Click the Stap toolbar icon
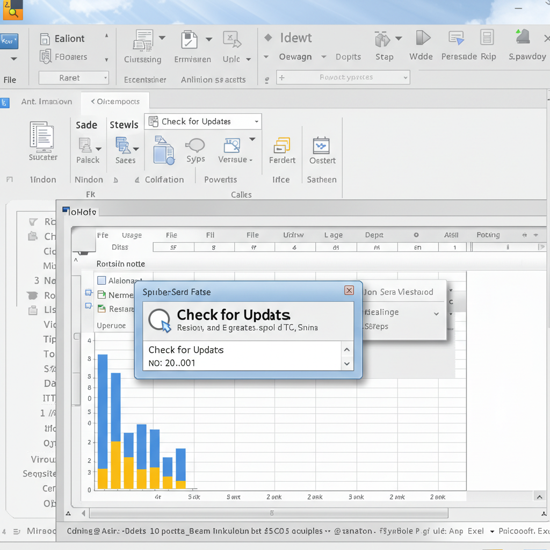550x550 pixels. (382, 39)
